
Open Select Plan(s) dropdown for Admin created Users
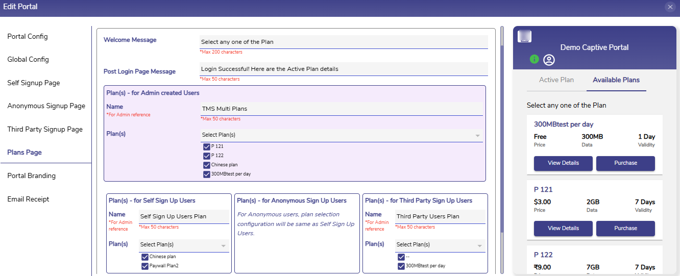[x=341, y=135]
